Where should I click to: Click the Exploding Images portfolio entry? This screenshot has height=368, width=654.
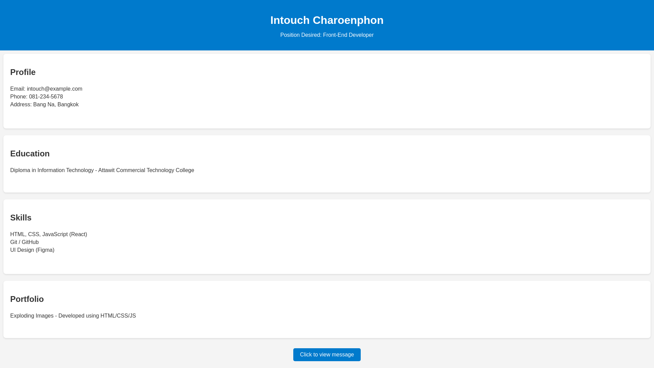pos(73,316)
